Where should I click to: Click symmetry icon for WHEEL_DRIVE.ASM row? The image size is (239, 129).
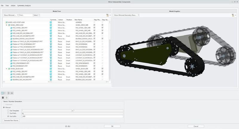[x=51, y=25]
